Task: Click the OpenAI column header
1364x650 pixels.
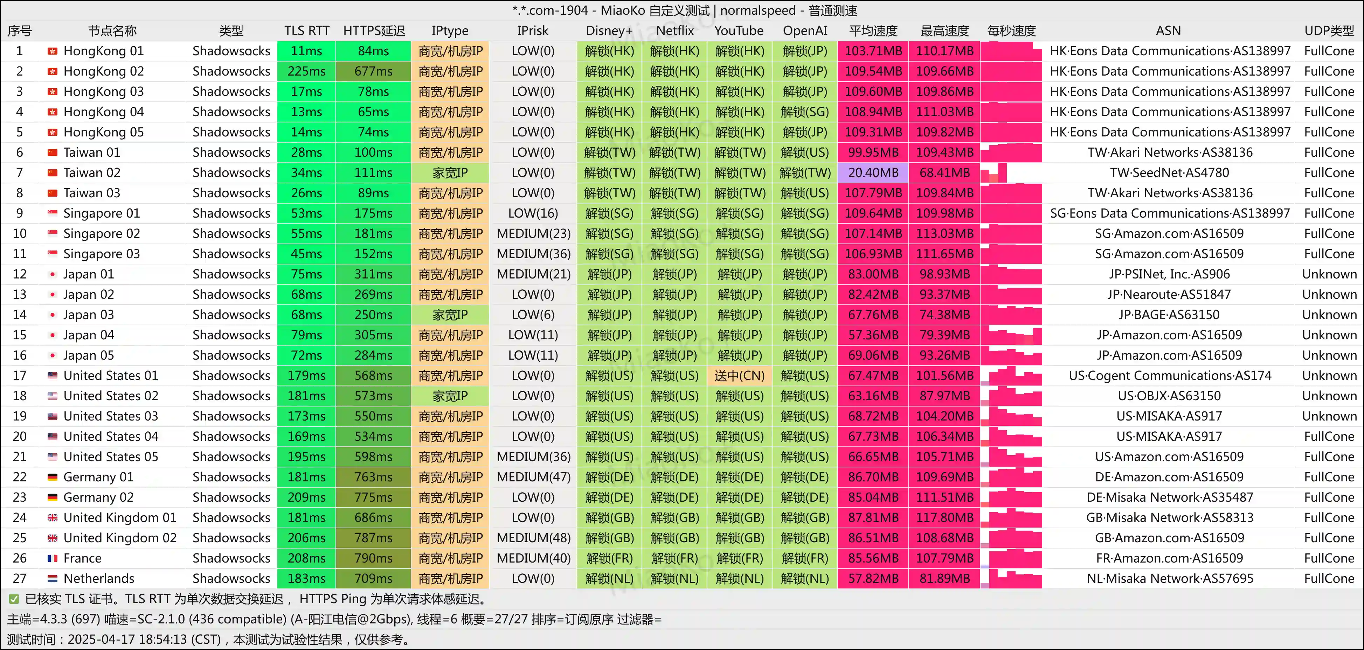Action: point(805,31)
